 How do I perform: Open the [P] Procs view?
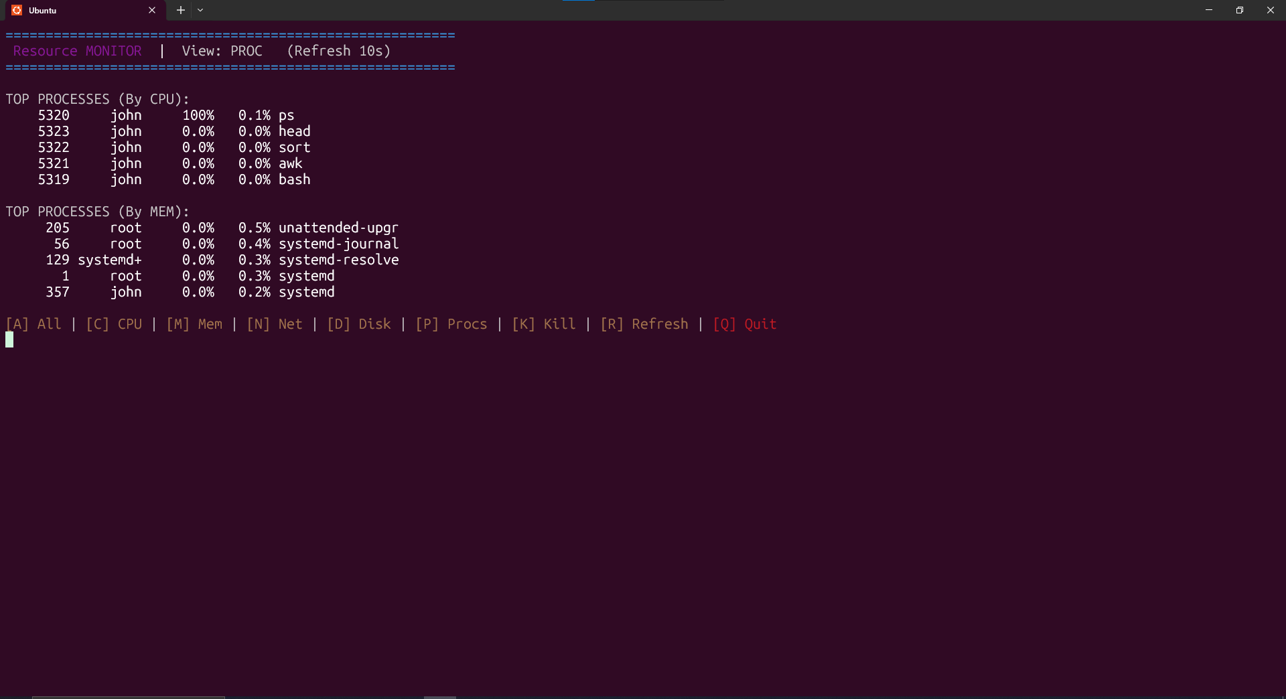[x=451, y=323]
